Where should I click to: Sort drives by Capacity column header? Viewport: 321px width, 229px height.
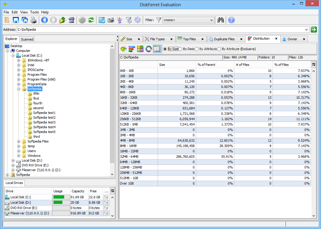click(x=79, y=191)
